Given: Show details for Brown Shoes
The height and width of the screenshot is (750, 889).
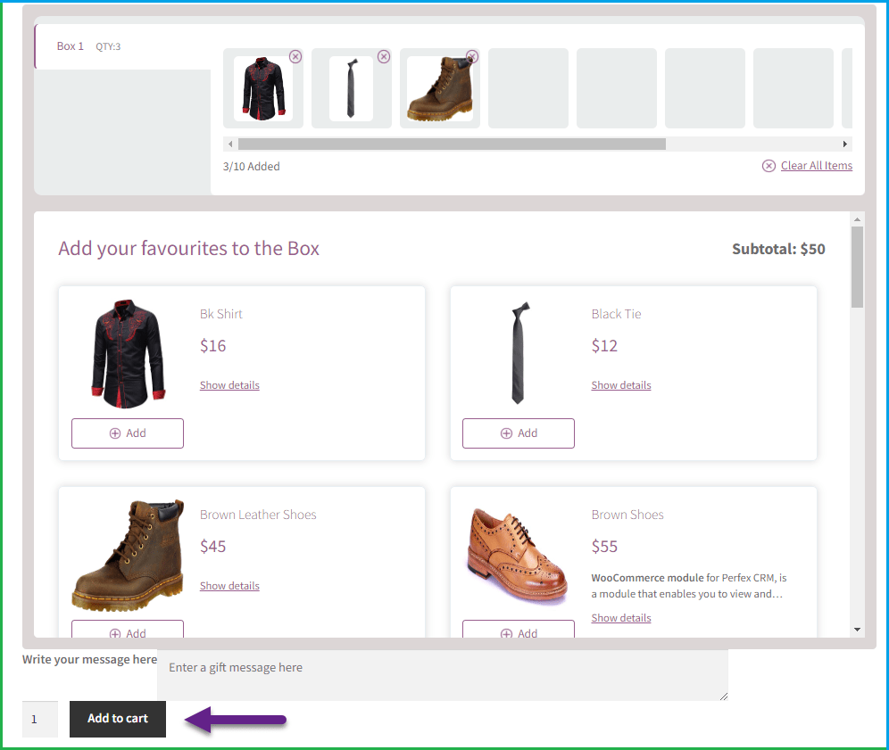Looking at the screenshot, I should (620, 617).
